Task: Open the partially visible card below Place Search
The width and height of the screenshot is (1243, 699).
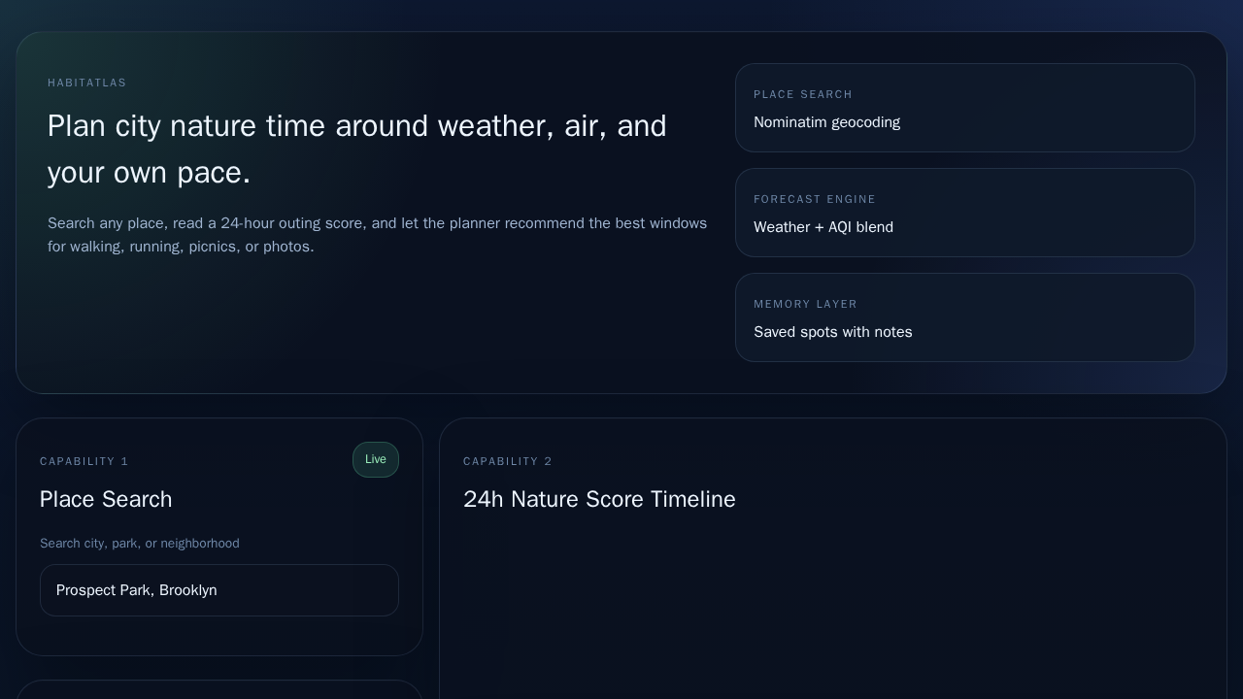Action: click(x=219, y=691)
